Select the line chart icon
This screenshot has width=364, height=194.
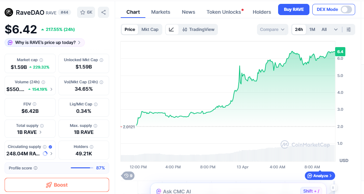tap(171, 30)
